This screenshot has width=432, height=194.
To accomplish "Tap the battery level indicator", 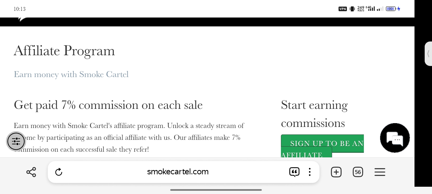I will (x=391, y=9).
